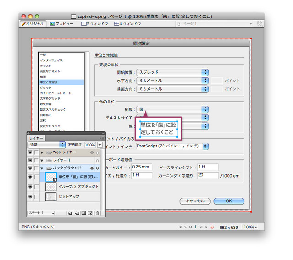Click the ビットマップ layer thumbnail
293x260 pixels.
(51, 196)
